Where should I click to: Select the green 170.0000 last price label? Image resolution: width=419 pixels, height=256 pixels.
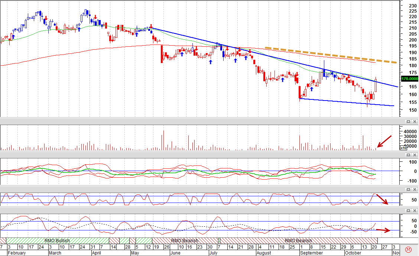pos(410,79)
